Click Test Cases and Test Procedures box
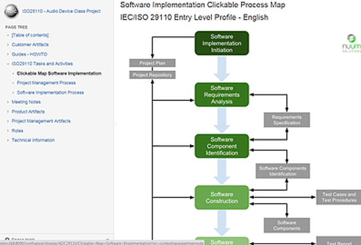Viewport: 361px width, 245px height. [339, 197]
